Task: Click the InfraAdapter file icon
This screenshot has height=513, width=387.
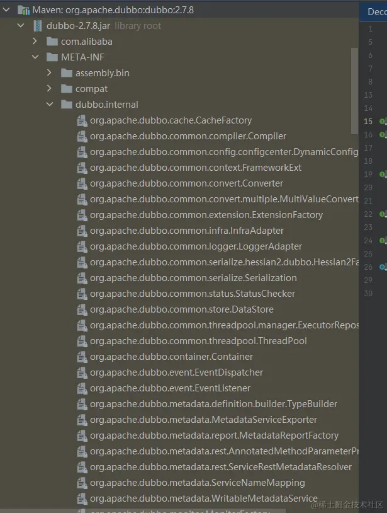Action: (x=82, y=231)
